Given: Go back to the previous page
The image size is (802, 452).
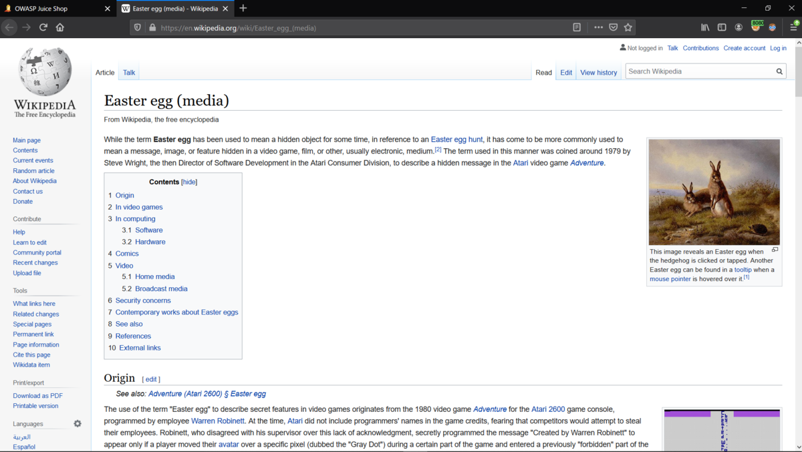Looking at the screenshot, I should (9, 27).
